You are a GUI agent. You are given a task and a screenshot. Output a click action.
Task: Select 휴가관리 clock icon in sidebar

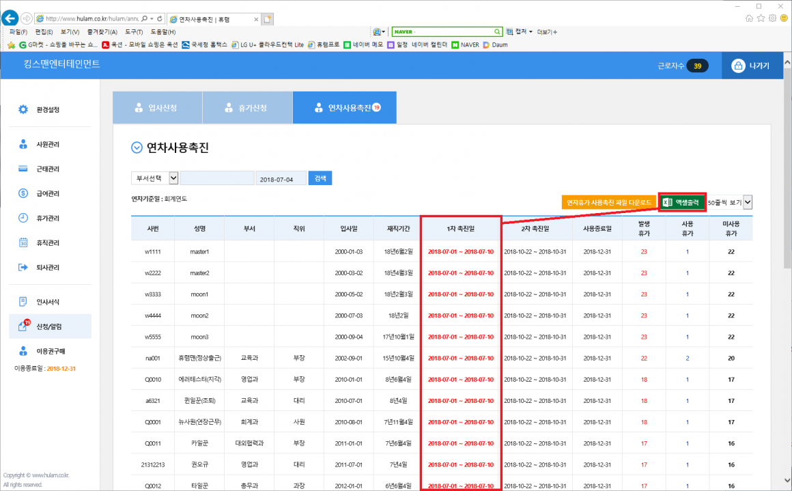click(23, 218)
